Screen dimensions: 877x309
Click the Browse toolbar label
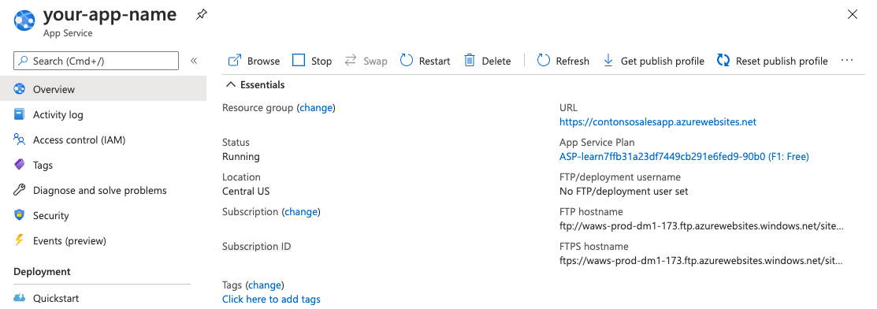pyautogui.click(x=263, y=61)
